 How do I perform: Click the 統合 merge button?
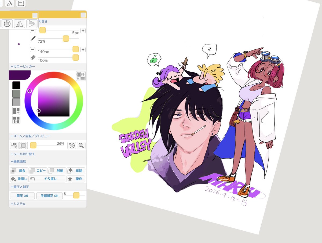click(x=19, y=171)
